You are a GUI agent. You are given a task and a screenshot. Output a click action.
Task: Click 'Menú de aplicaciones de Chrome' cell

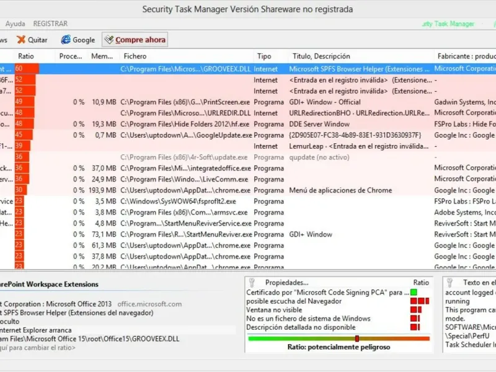[x=340, y=190]
